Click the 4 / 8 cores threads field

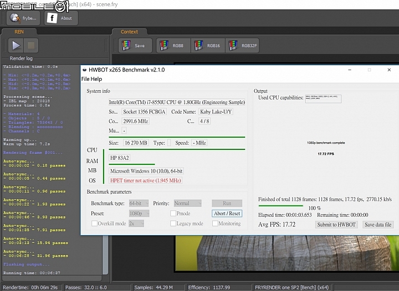pyautogui.click(x=204, y=121)
